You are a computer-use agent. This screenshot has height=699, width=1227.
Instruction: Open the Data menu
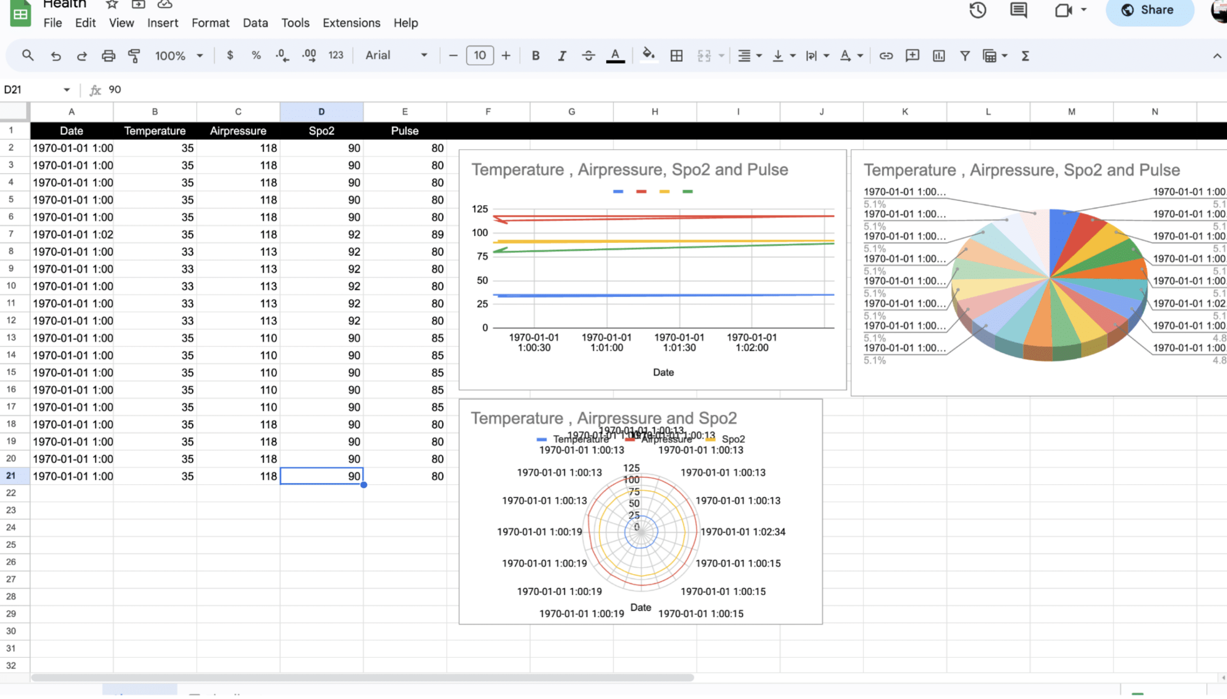click(255, 23)
